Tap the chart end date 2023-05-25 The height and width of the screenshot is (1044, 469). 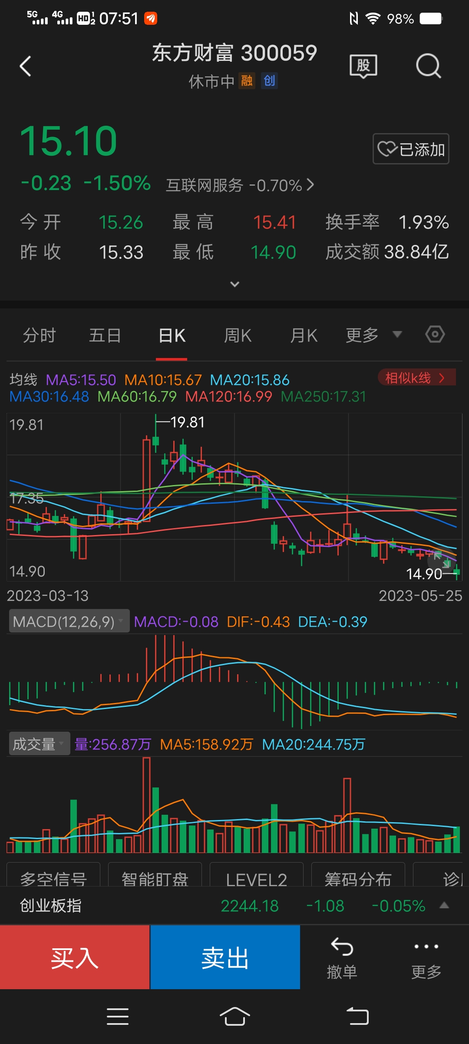point(420,596)
